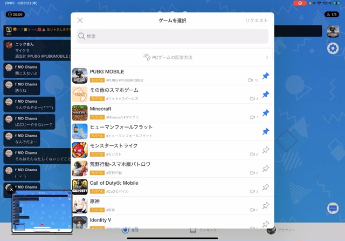Select 原神 character icon

pyautogui.click(x=80, y=205)
